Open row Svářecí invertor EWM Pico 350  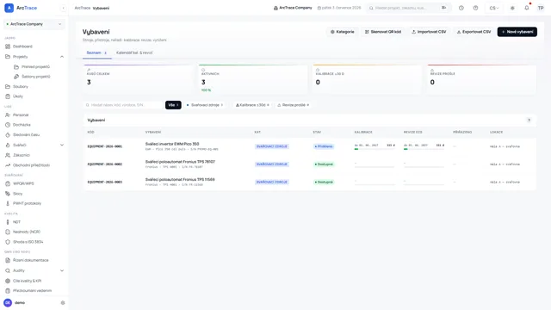coord(310,146)
